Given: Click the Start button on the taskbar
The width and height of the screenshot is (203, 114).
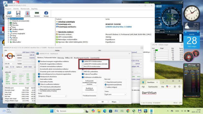Looking at the screenshot, I should [x=52, y=111].
